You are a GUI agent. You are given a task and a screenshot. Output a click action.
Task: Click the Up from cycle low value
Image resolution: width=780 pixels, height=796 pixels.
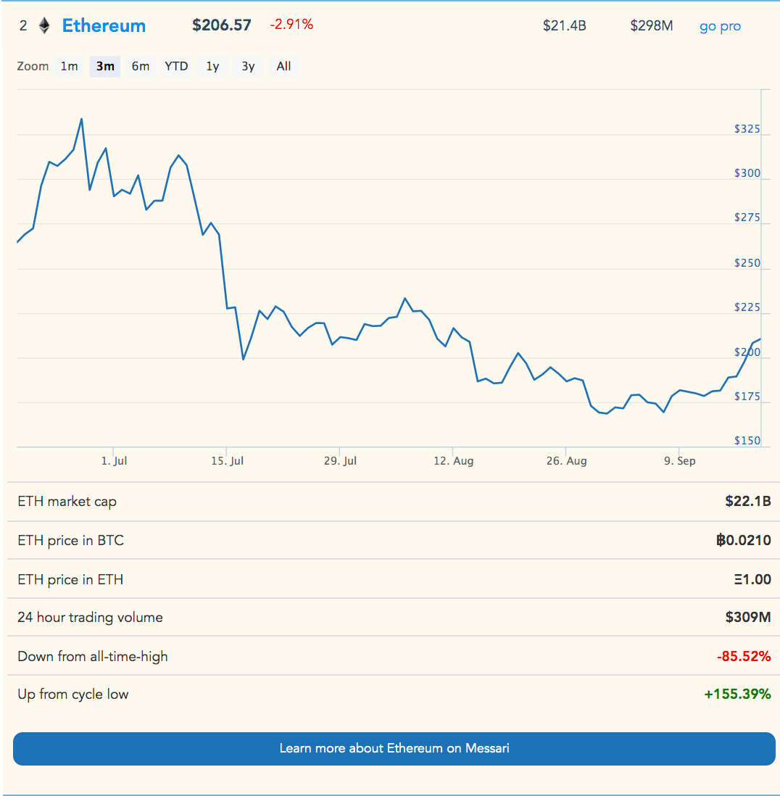tap(737, 695)
